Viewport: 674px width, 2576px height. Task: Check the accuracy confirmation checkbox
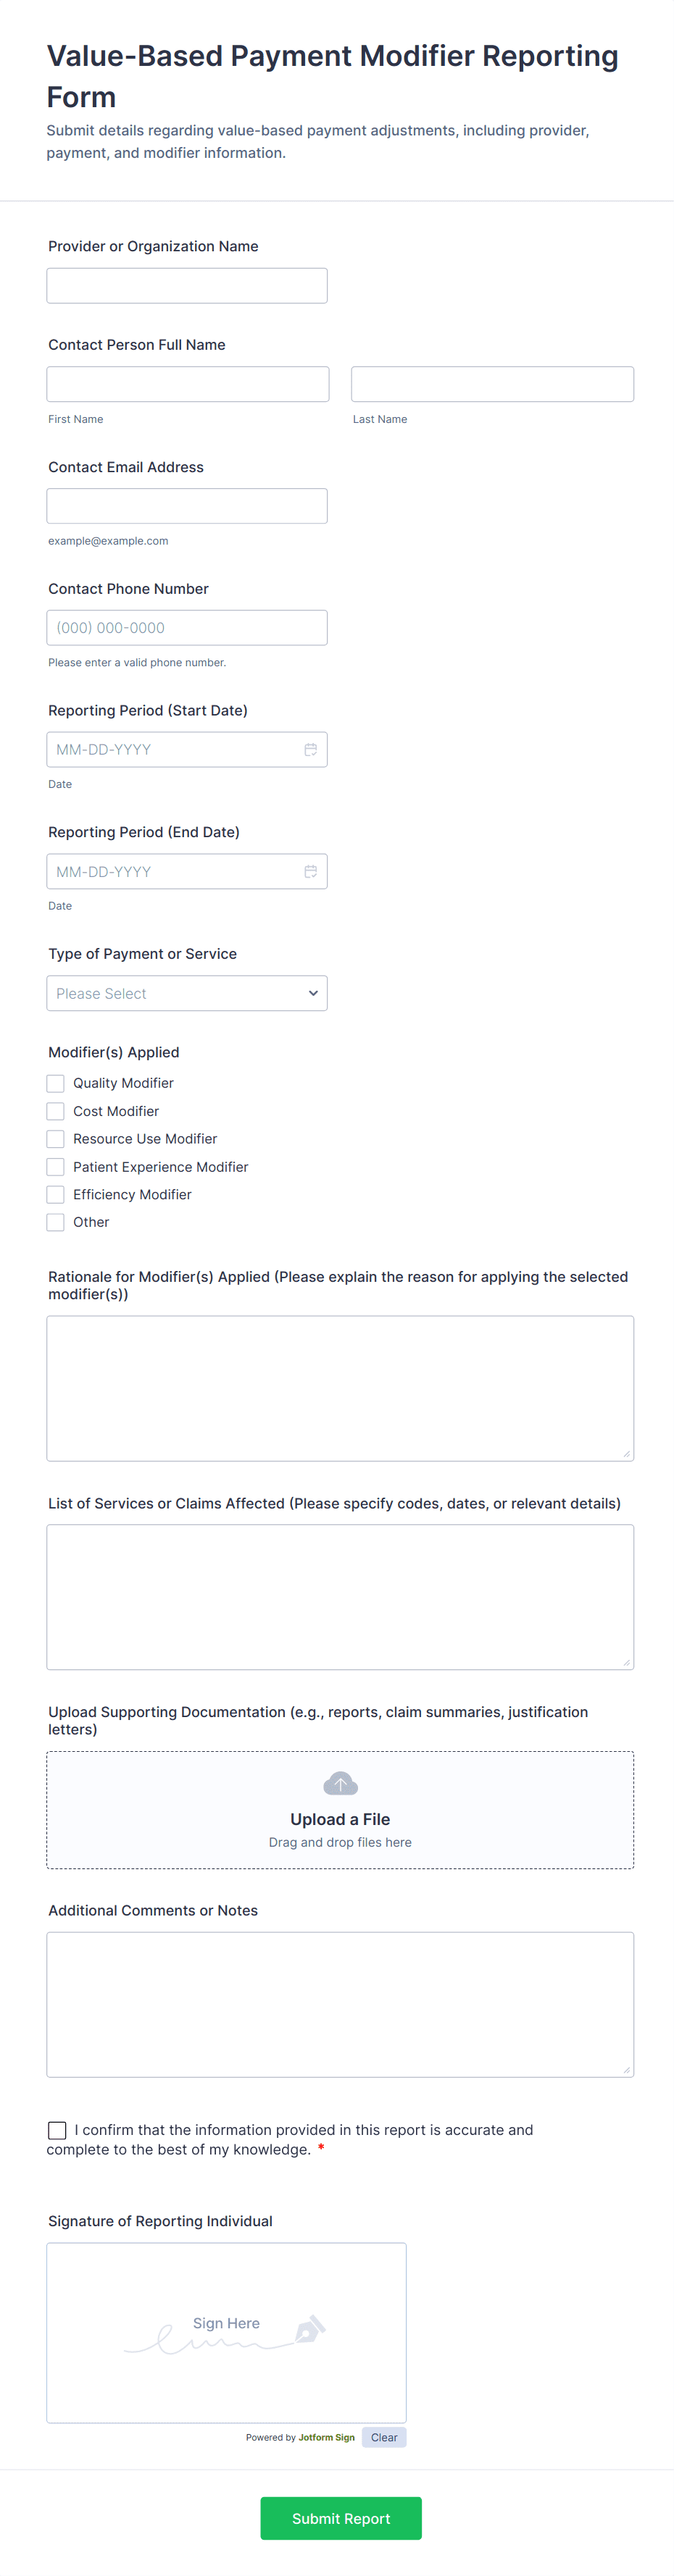[x=58, y=2131]
